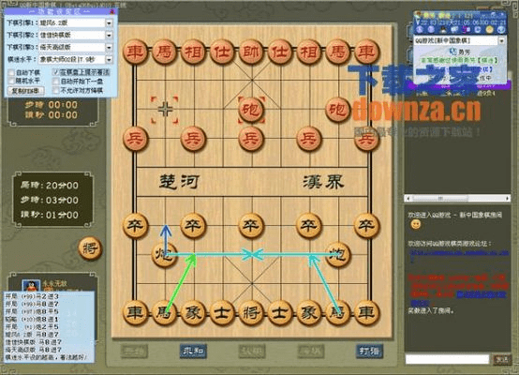Select the left red 相 elephant piece

(x=193, y=52)
